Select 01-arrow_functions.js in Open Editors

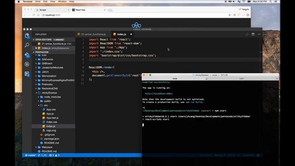point(54,44)
